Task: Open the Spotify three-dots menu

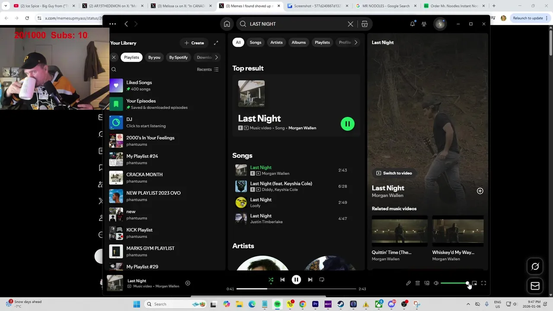Action: tap(112, 24)
